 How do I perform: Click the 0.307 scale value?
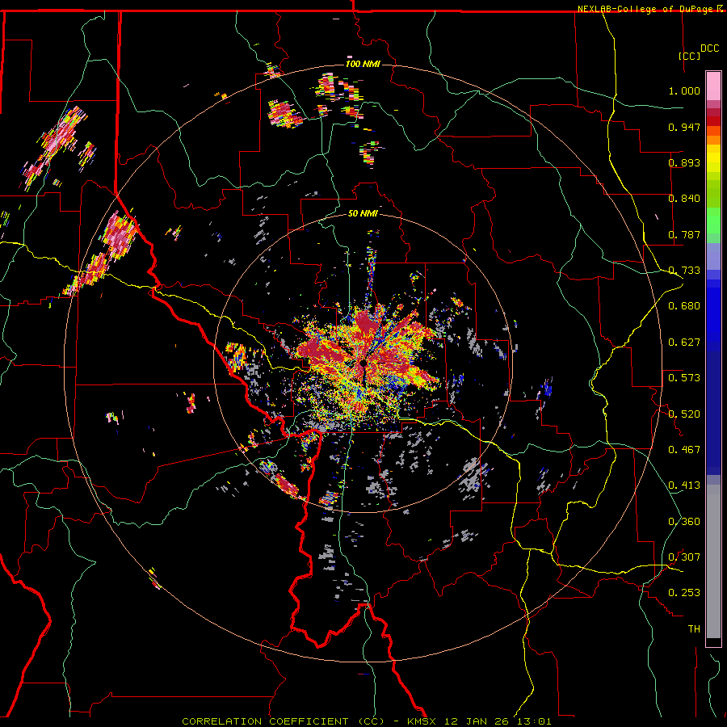(x=684, y=557)
